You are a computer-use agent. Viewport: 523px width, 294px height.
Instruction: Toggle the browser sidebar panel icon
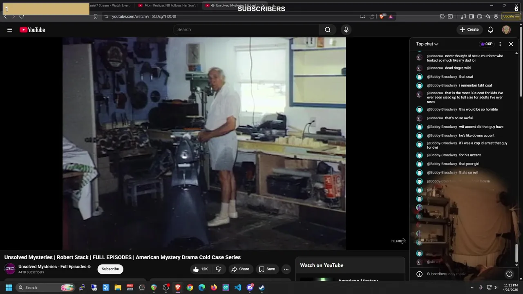(x=472, y=16)
